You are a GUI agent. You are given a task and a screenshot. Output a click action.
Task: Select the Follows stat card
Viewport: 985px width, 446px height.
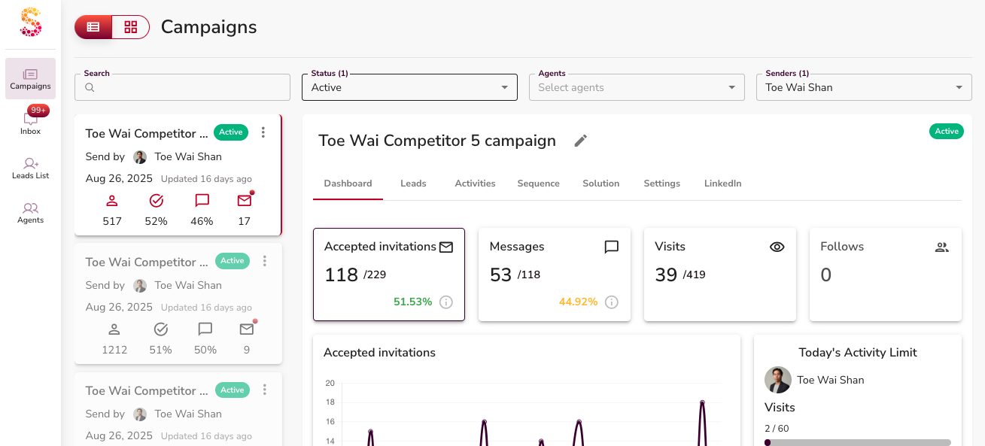885,275
